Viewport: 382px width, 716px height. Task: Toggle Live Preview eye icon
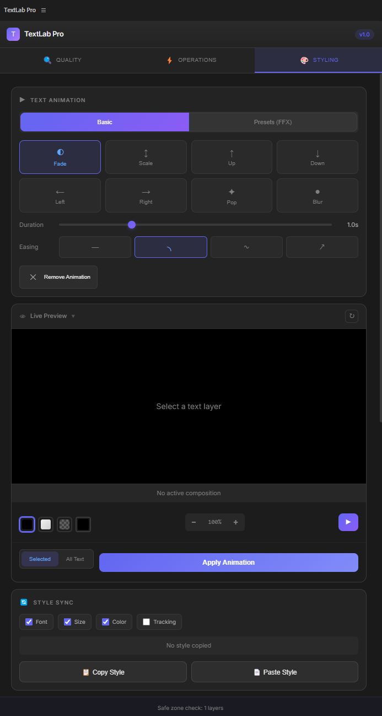coord(23,316)
